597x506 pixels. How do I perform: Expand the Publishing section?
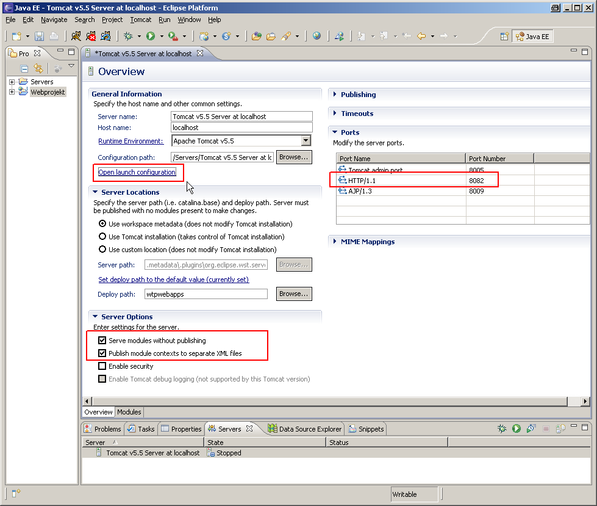(x=335, y=94)
